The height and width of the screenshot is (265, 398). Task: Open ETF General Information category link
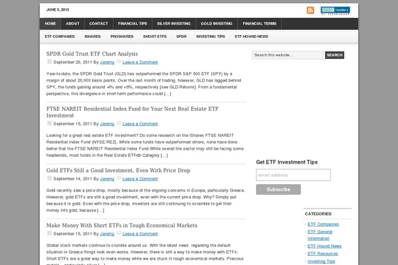click(x=320, y=235)
